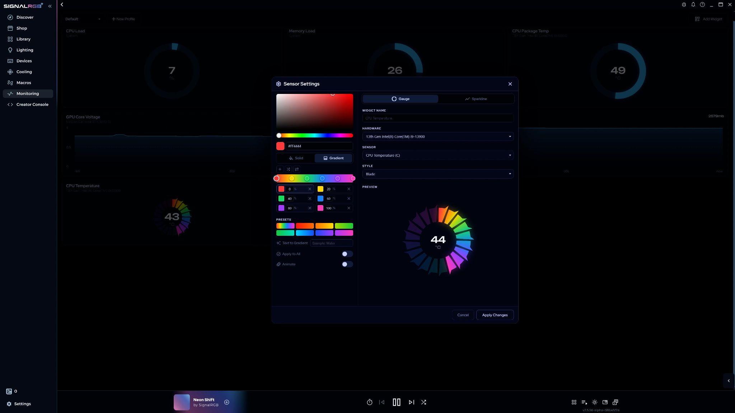The height and width of the screenshot is (413, 735).
Task: Open the help question mark icon
Action: 702,5
